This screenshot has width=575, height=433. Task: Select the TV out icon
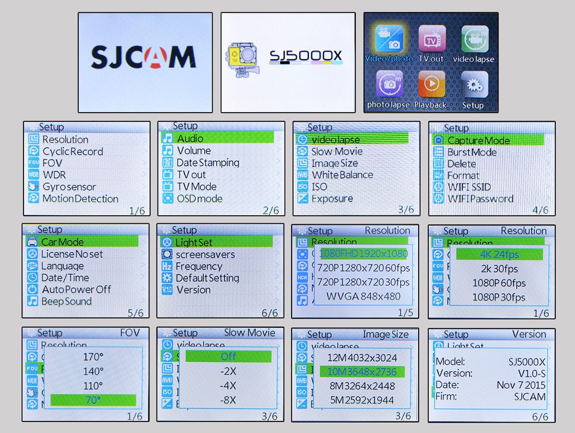(x=431, y=40)
